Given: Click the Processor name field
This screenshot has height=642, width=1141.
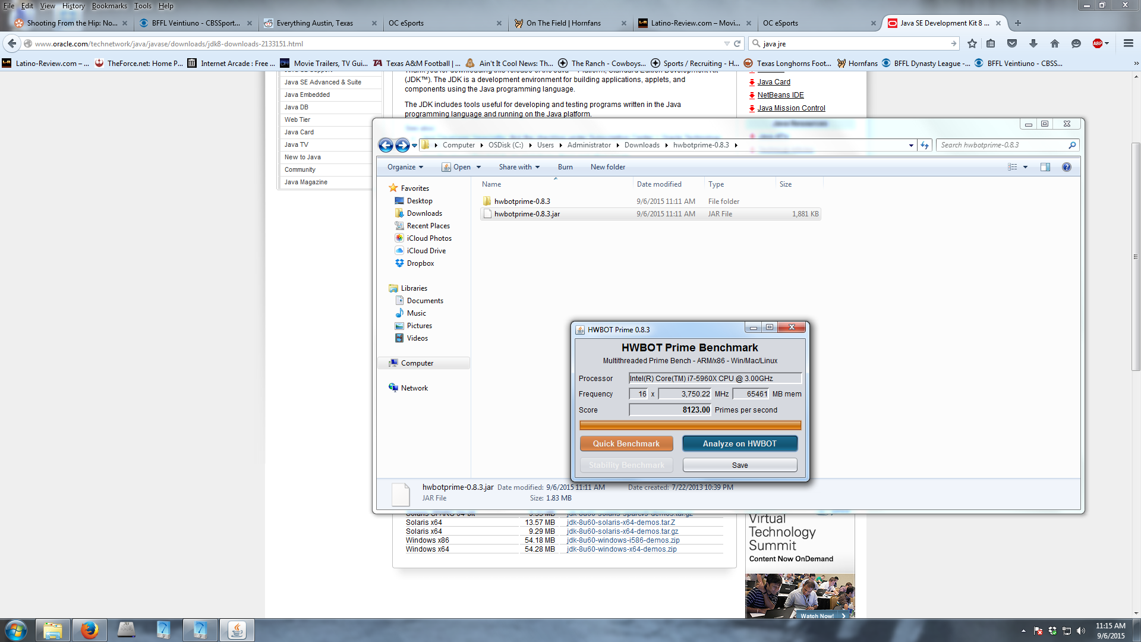Looking at the screenshot, I should coord(715,378).
